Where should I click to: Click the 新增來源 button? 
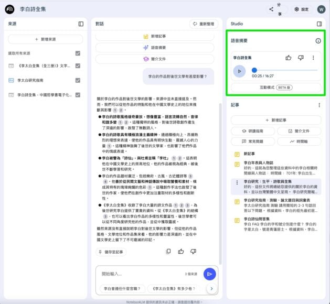(x=45, y=39)
